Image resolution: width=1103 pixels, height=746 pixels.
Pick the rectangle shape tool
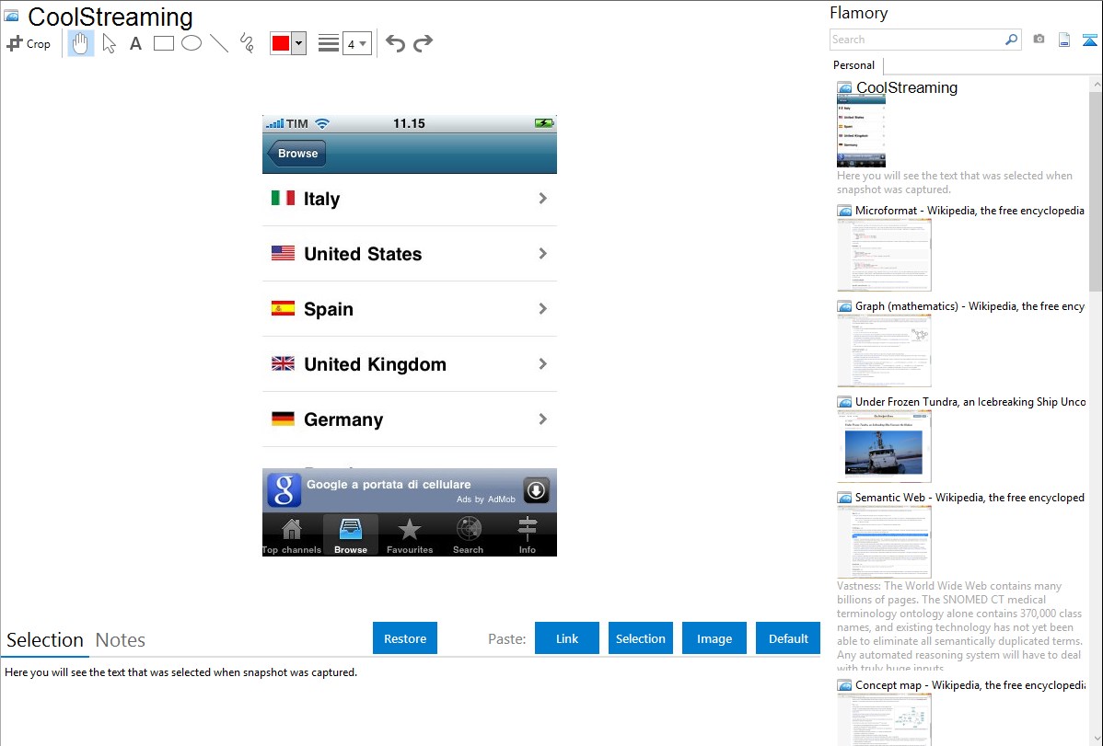[164, 43]
